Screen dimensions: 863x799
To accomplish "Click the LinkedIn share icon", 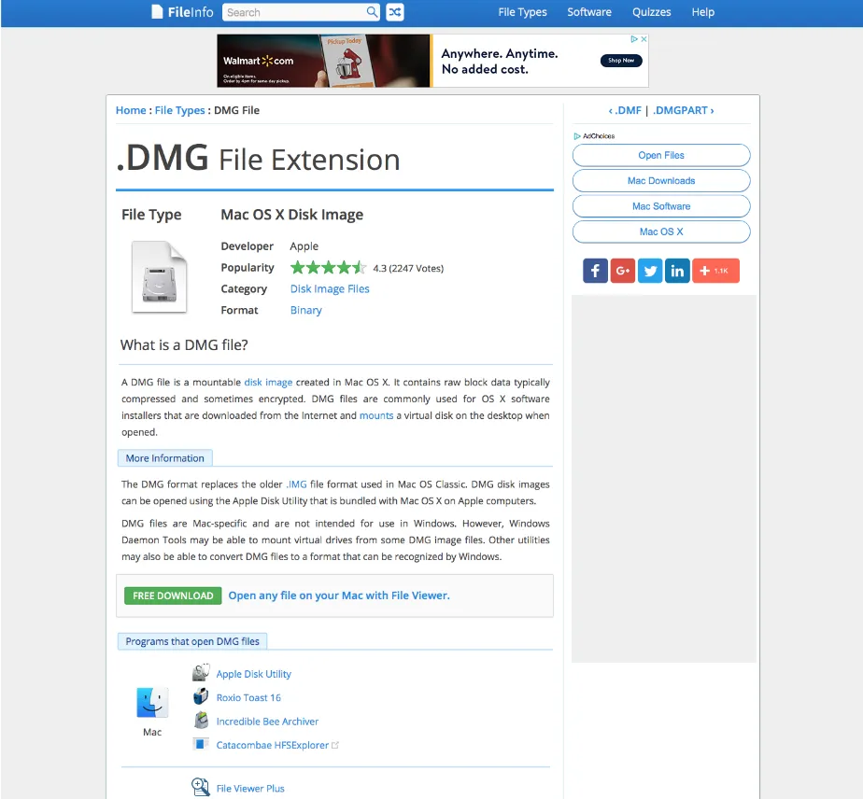I will click(x=677, y=270).
